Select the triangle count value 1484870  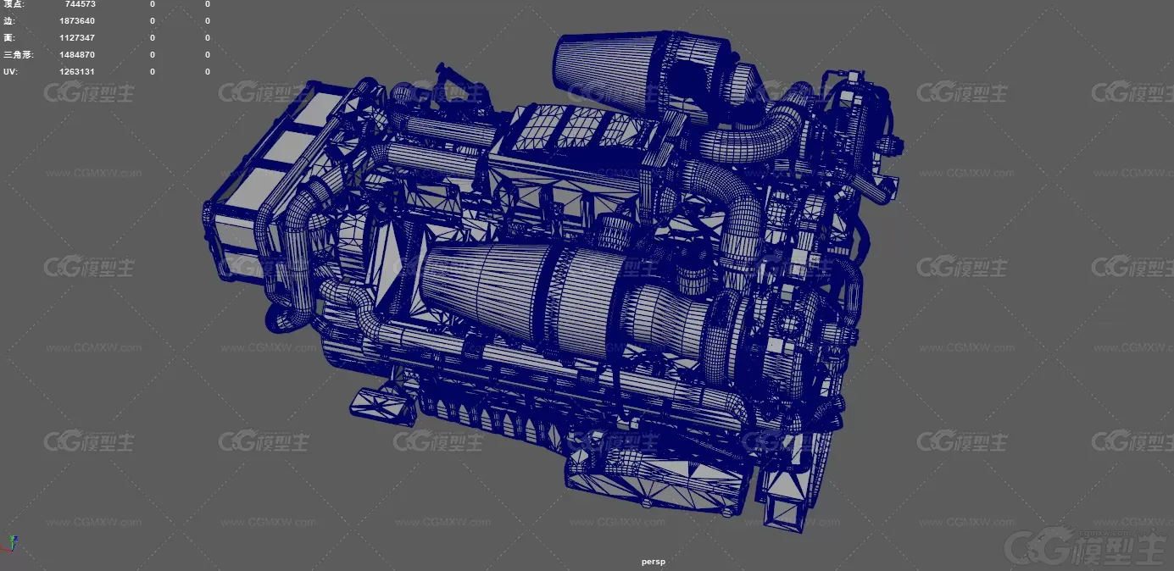point(77,54)
